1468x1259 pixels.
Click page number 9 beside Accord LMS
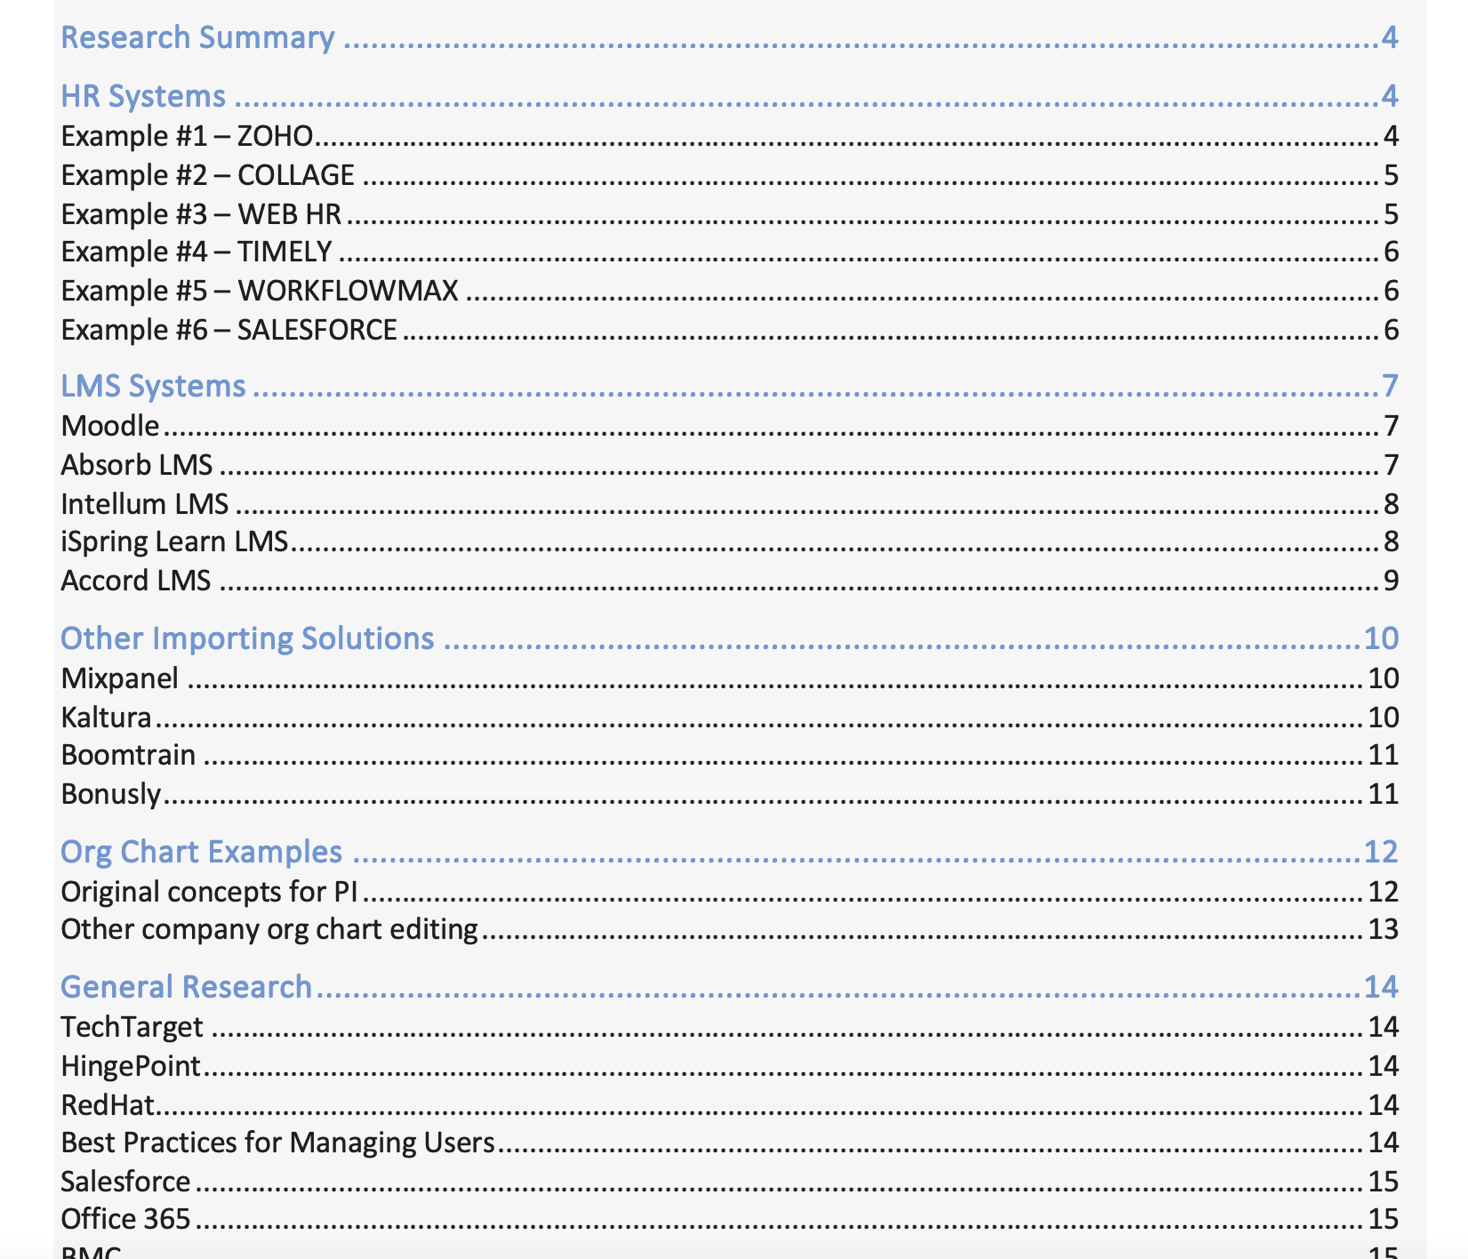click(1392, 581)
